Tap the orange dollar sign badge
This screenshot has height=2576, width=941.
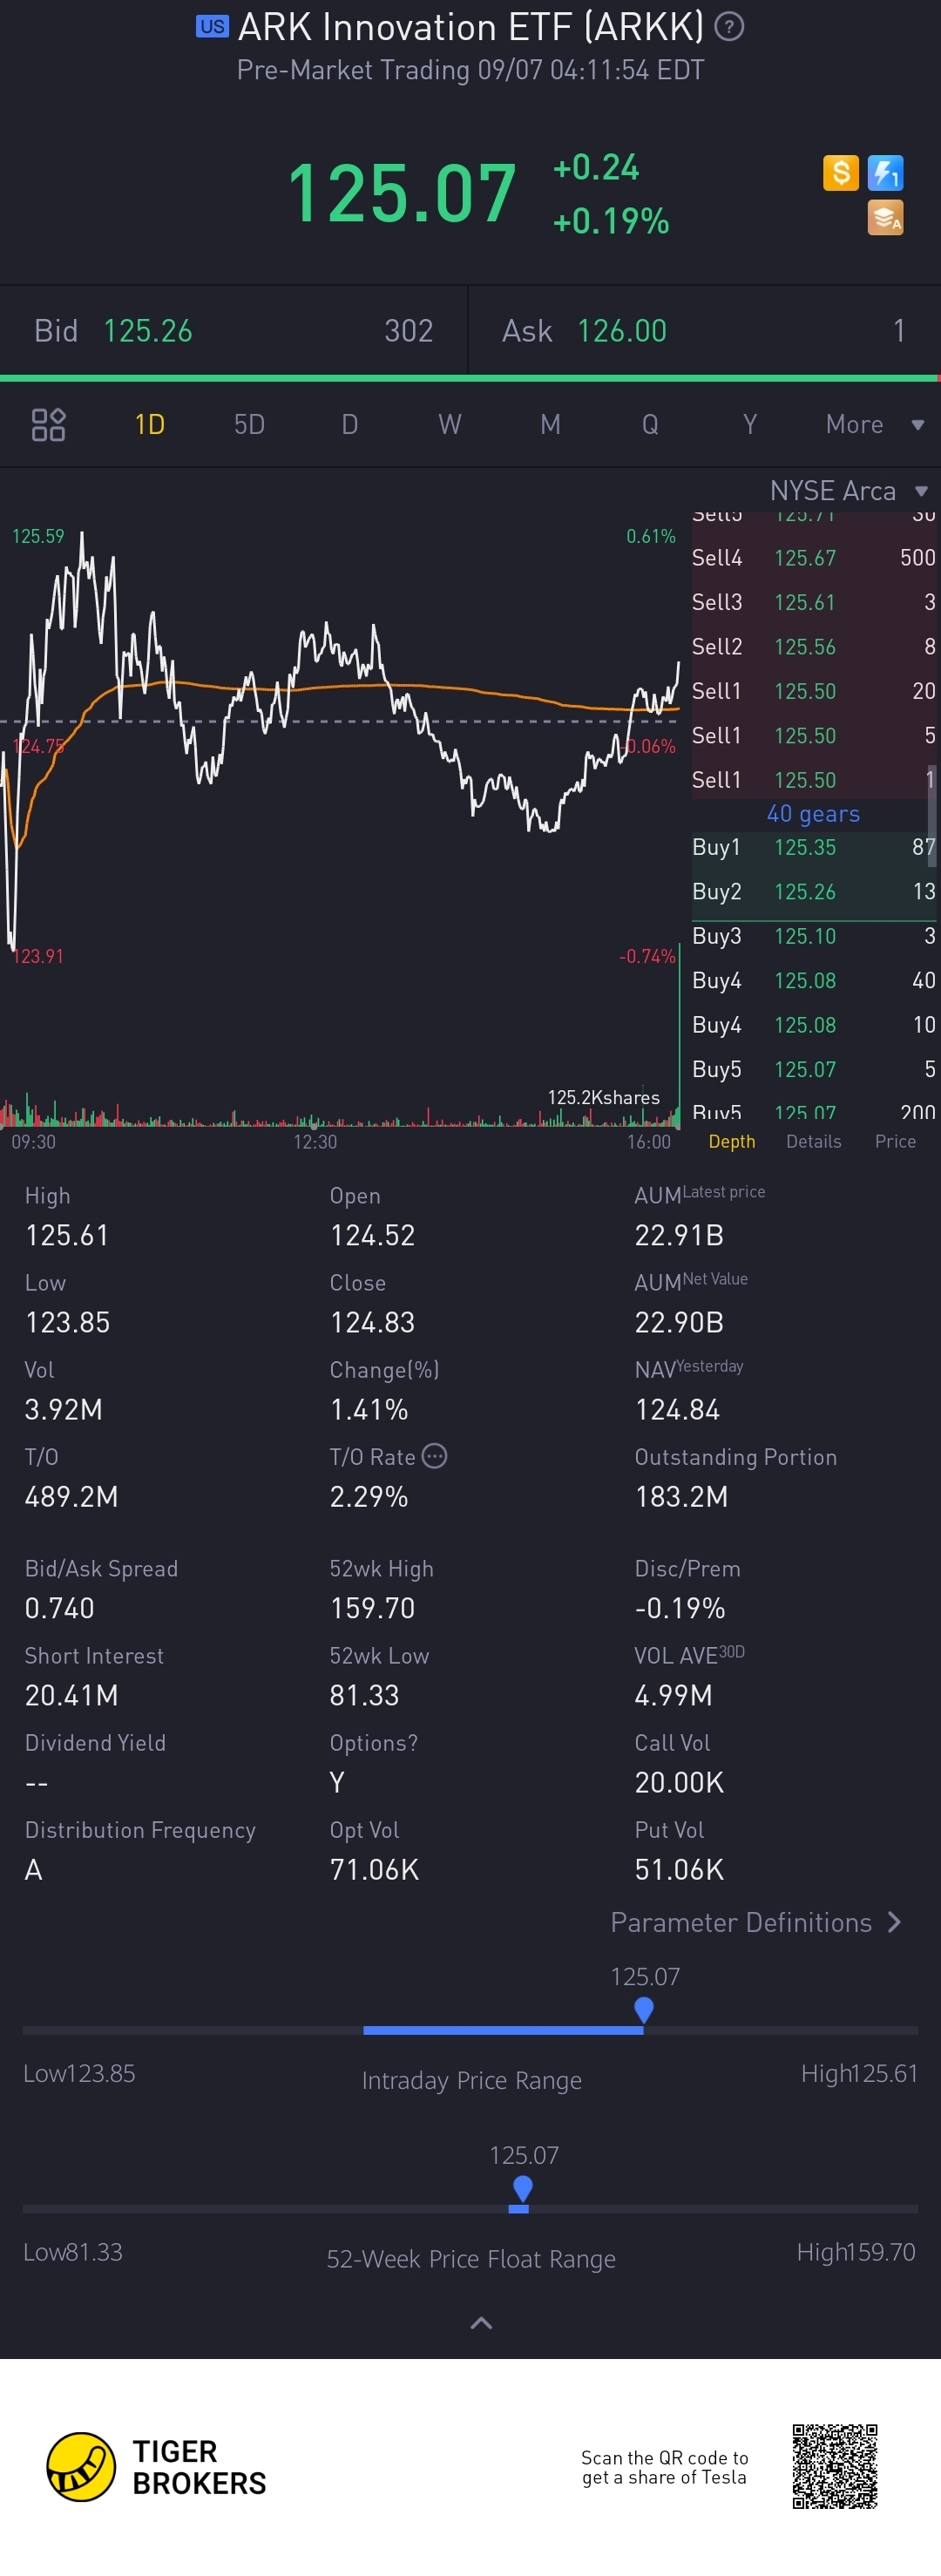841,173
